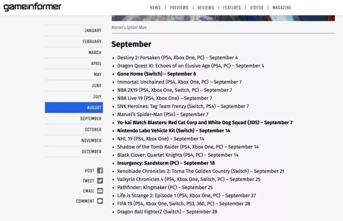
Task: Click the Immortal: Unchained entry
Action: pyautogui.click(x=179, y=82)
